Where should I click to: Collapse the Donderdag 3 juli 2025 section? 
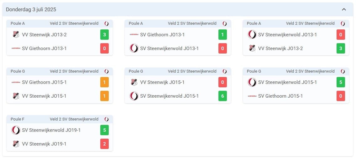[x=344, y=9]
